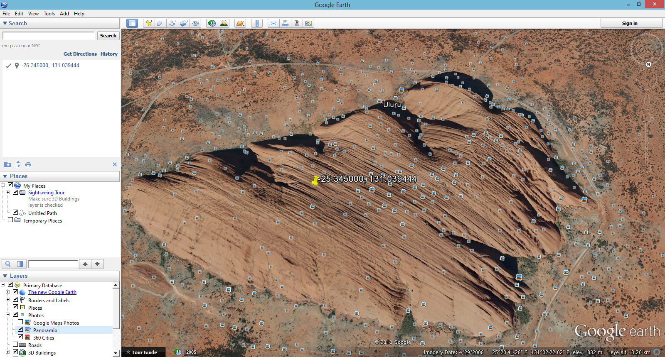
Task: Expand the Borders and Labels layer
Action: click(x=7, y=300)
